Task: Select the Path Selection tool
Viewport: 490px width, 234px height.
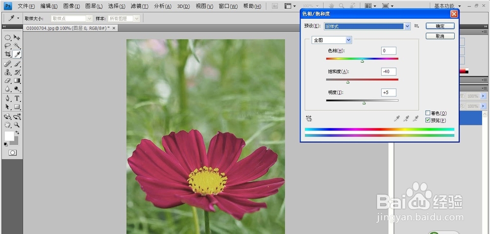Action: [7, 106]
